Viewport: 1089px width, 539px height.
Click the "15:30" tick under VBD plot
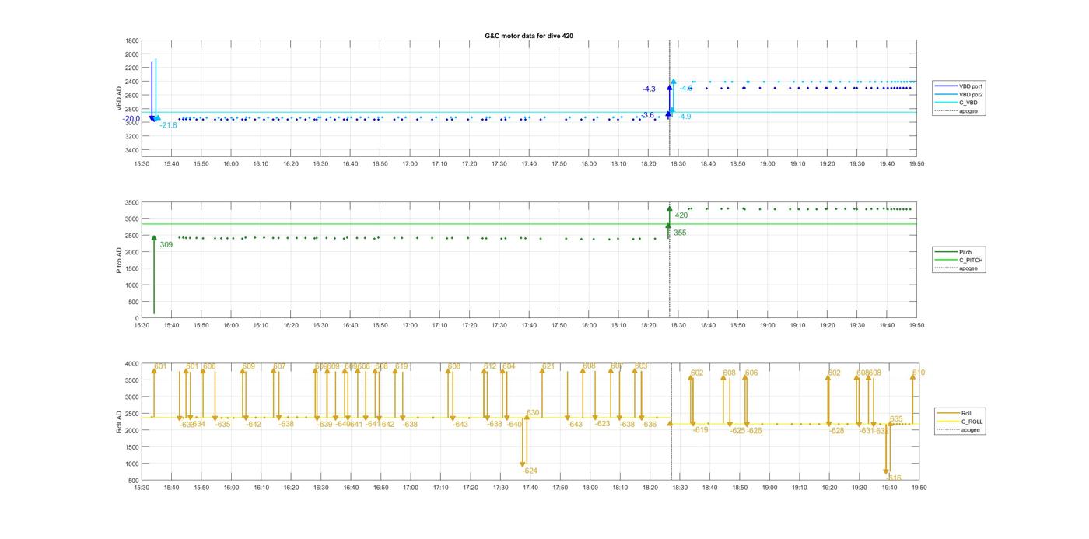tap(142, 164)
